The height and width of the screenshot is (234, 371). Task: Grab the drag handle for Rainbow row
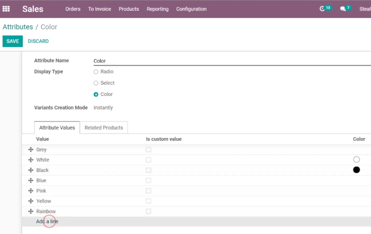click(x=31, y=211)
